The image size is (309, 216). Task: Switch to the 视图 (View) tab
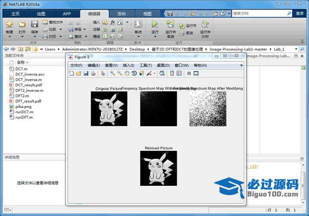[x=147, y=14]
